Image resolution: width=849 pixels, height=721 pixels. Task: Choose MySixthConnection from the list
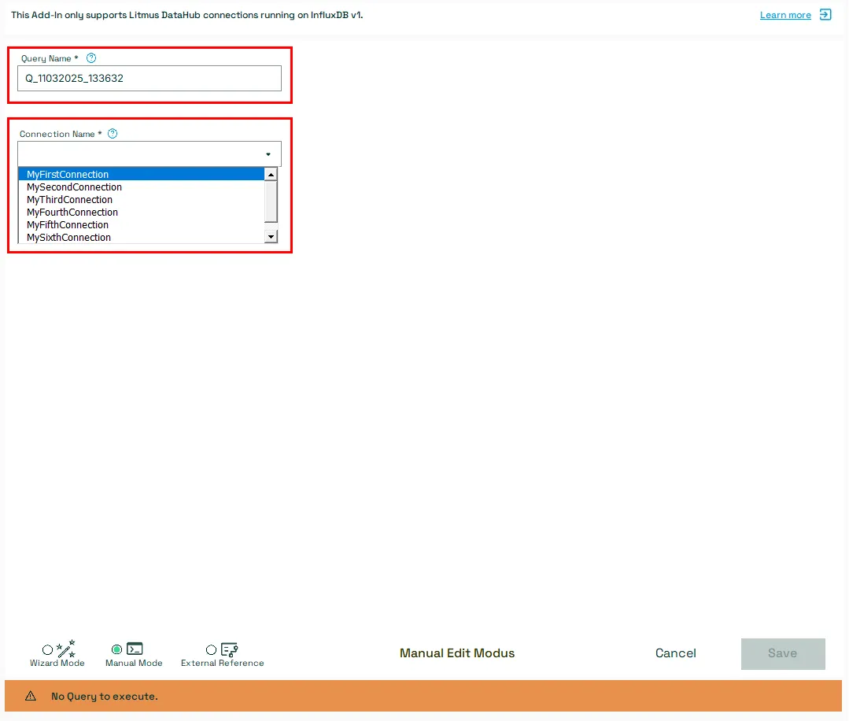[x=141, y=237]
